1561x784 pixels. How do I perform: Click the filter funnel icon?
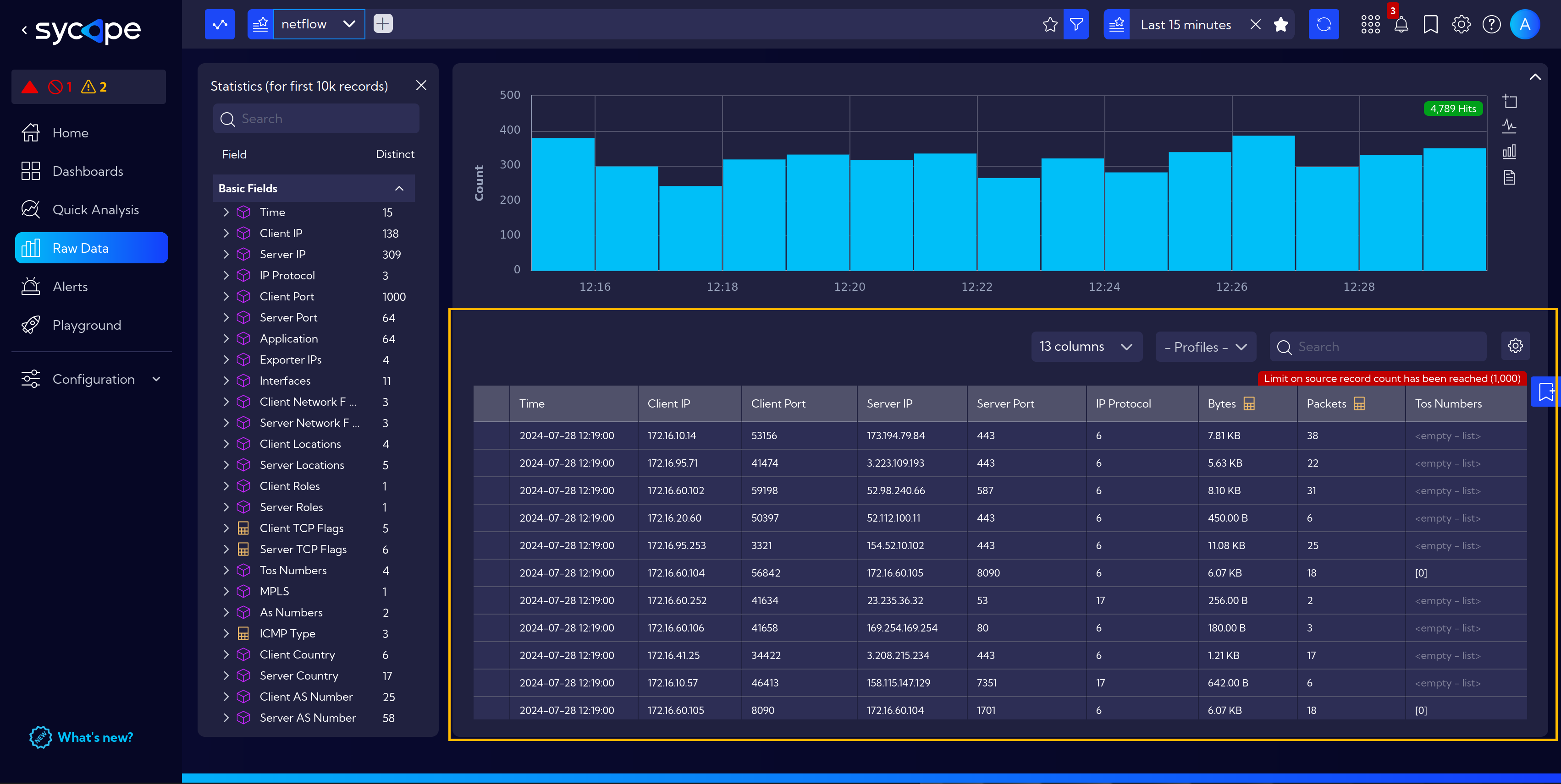pos(1076,24)
